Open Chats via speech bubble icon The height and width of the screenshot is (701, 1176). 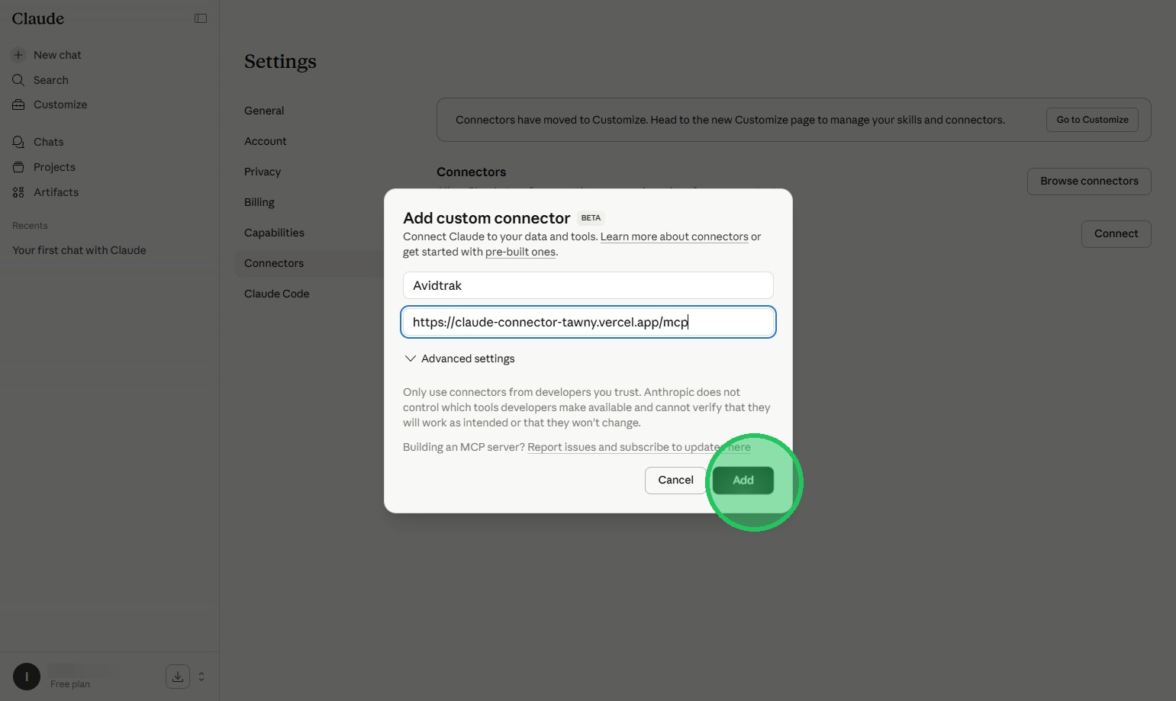[x=18, y=142]
